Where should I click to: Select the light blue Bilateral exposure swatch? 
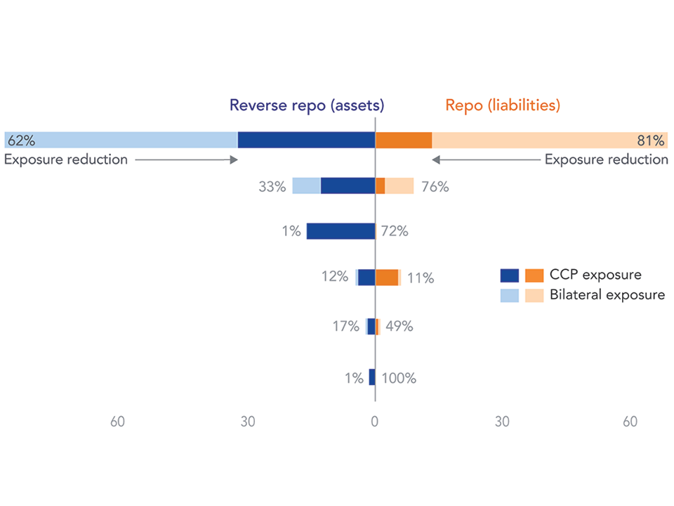pos(509,295)
